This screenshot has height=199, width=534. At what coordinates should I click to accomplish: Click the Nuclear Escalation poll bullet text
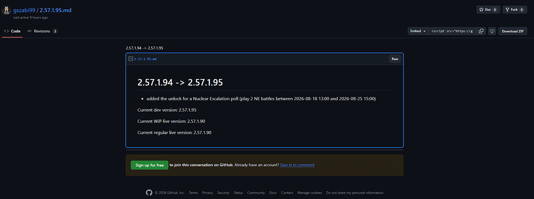[261, 99]
